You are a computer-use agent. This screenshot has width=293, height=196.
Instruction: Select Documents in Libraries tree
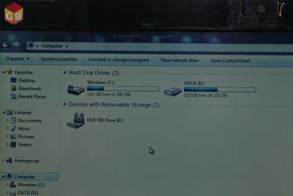coord(30,120)
